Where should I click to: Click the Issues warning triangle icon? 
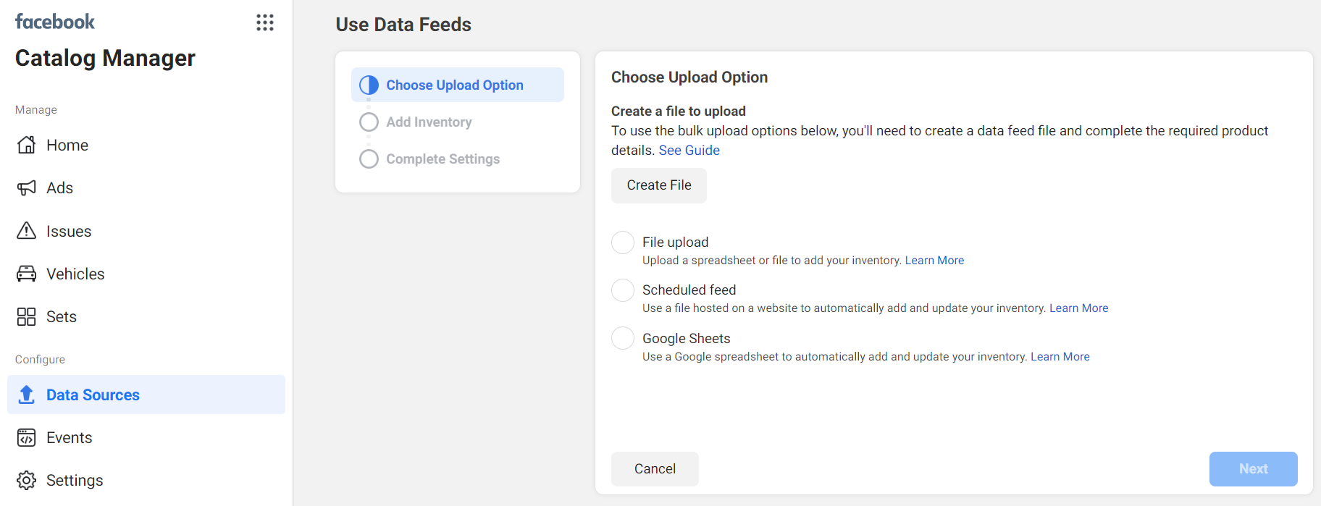coord(26,231)
